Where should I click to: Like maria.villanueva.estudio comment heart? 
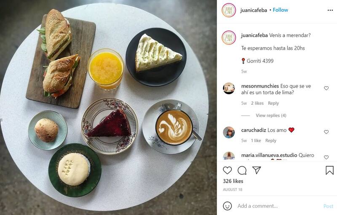click(326, 157)
